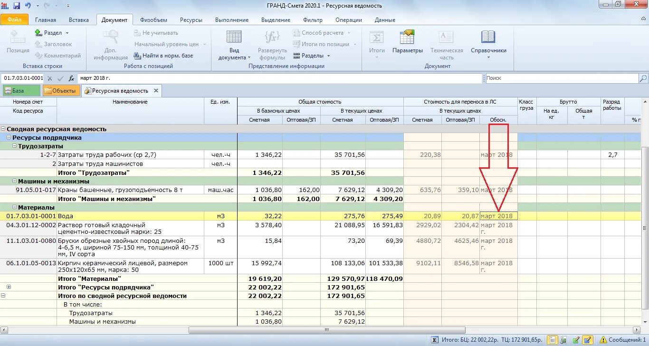Select the Ресурсная ведомость document tab

point(120,91)
